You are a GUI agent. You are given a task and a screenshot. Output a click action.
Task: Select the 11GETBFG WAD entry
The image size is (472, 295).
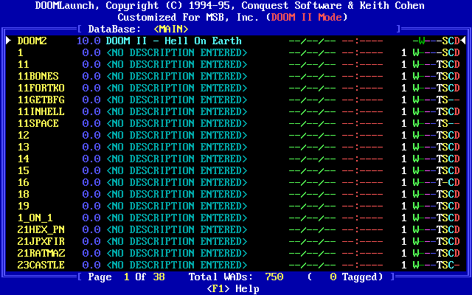pyautogui.click(x=236, y=100)
